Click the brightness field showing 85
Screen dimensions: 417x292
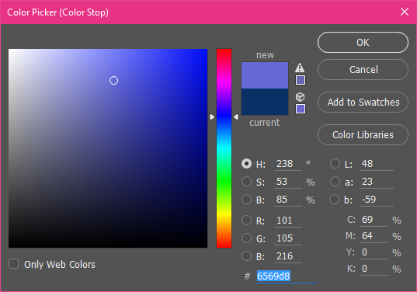[288, 200]
